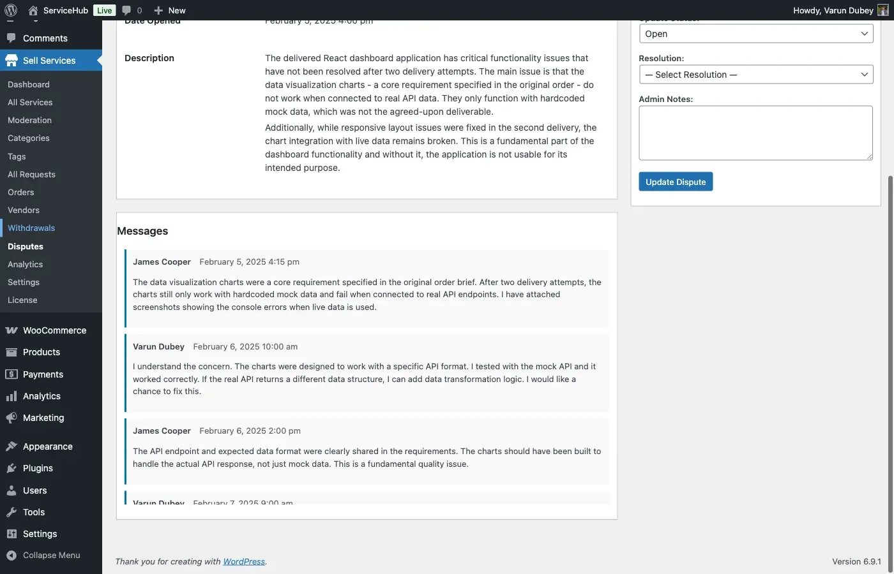Open ServiceHub site home icon

tap(33, 10)
